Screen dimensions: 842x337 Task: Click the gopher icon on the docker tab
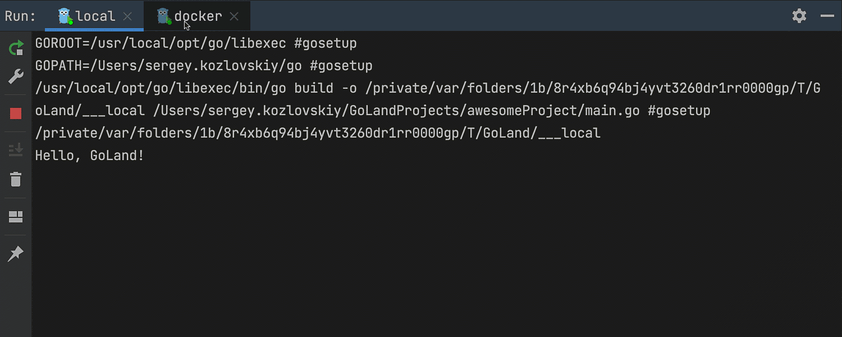point(164,16)
